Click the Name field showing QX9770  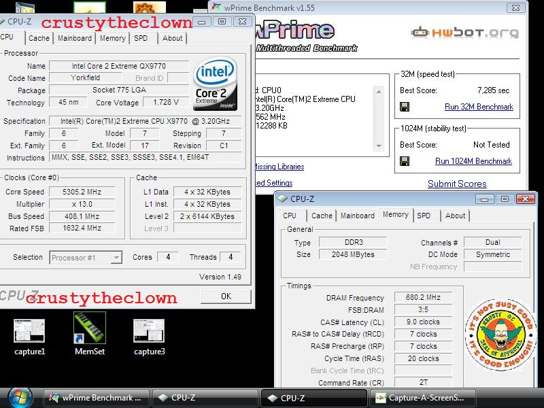coord(119,66)
